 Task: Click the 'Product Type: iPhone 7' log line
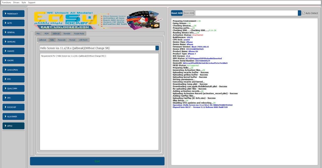[184, 54]
